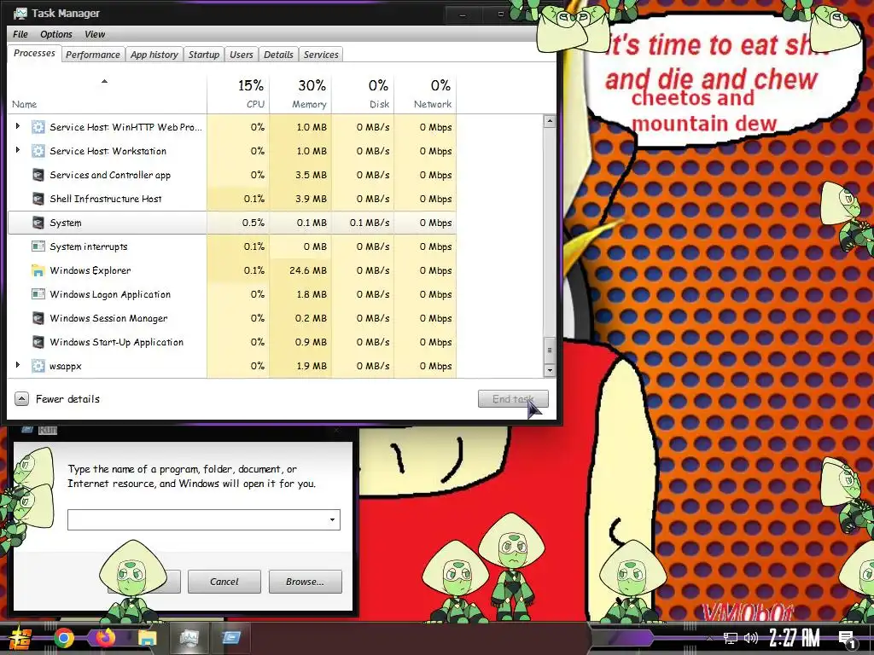The image size is (874, 655).
Task: Click the Shell Infrastructure Host icon
Action: 38,199
